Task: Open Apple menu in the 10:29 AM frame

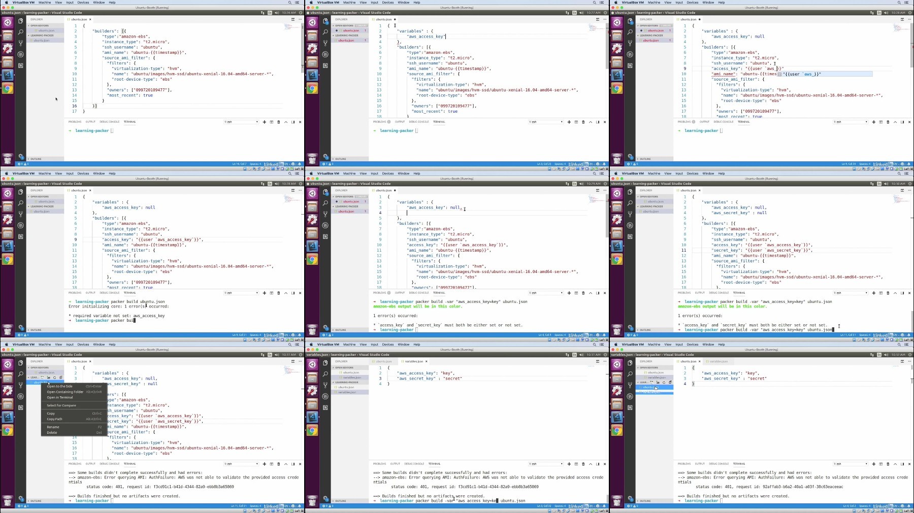Action: point(311,174)
